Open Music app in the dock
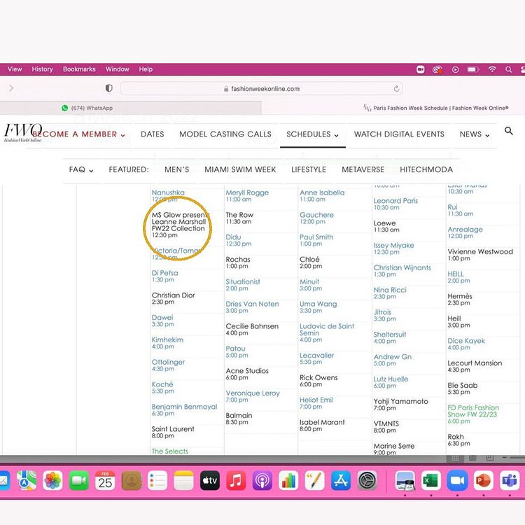The width and height of the screenshot is (525, 525). pyautogui.click(x=236, y=480)
